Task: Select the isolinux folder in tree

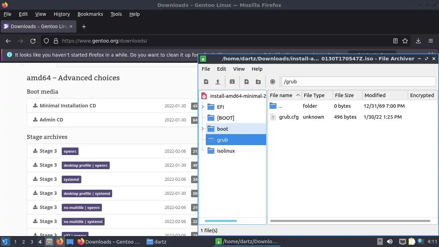Action: (x=226, y=151)
